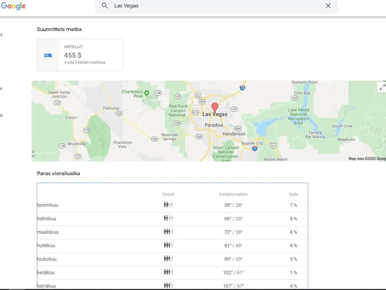Click the 59° / 28° temperature value
Viewport: 386px width, 290px height.
point(233,205)
